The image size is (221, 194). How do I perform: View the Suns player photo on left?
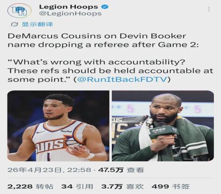(58, 126)
